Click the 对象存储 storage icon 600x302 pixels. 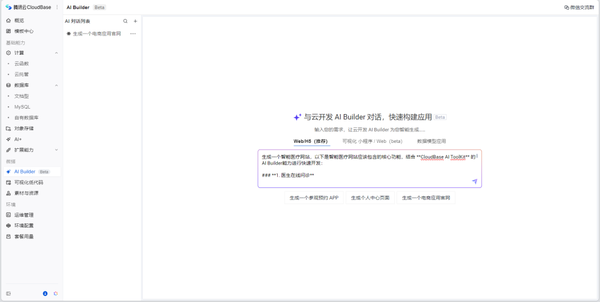8,128
